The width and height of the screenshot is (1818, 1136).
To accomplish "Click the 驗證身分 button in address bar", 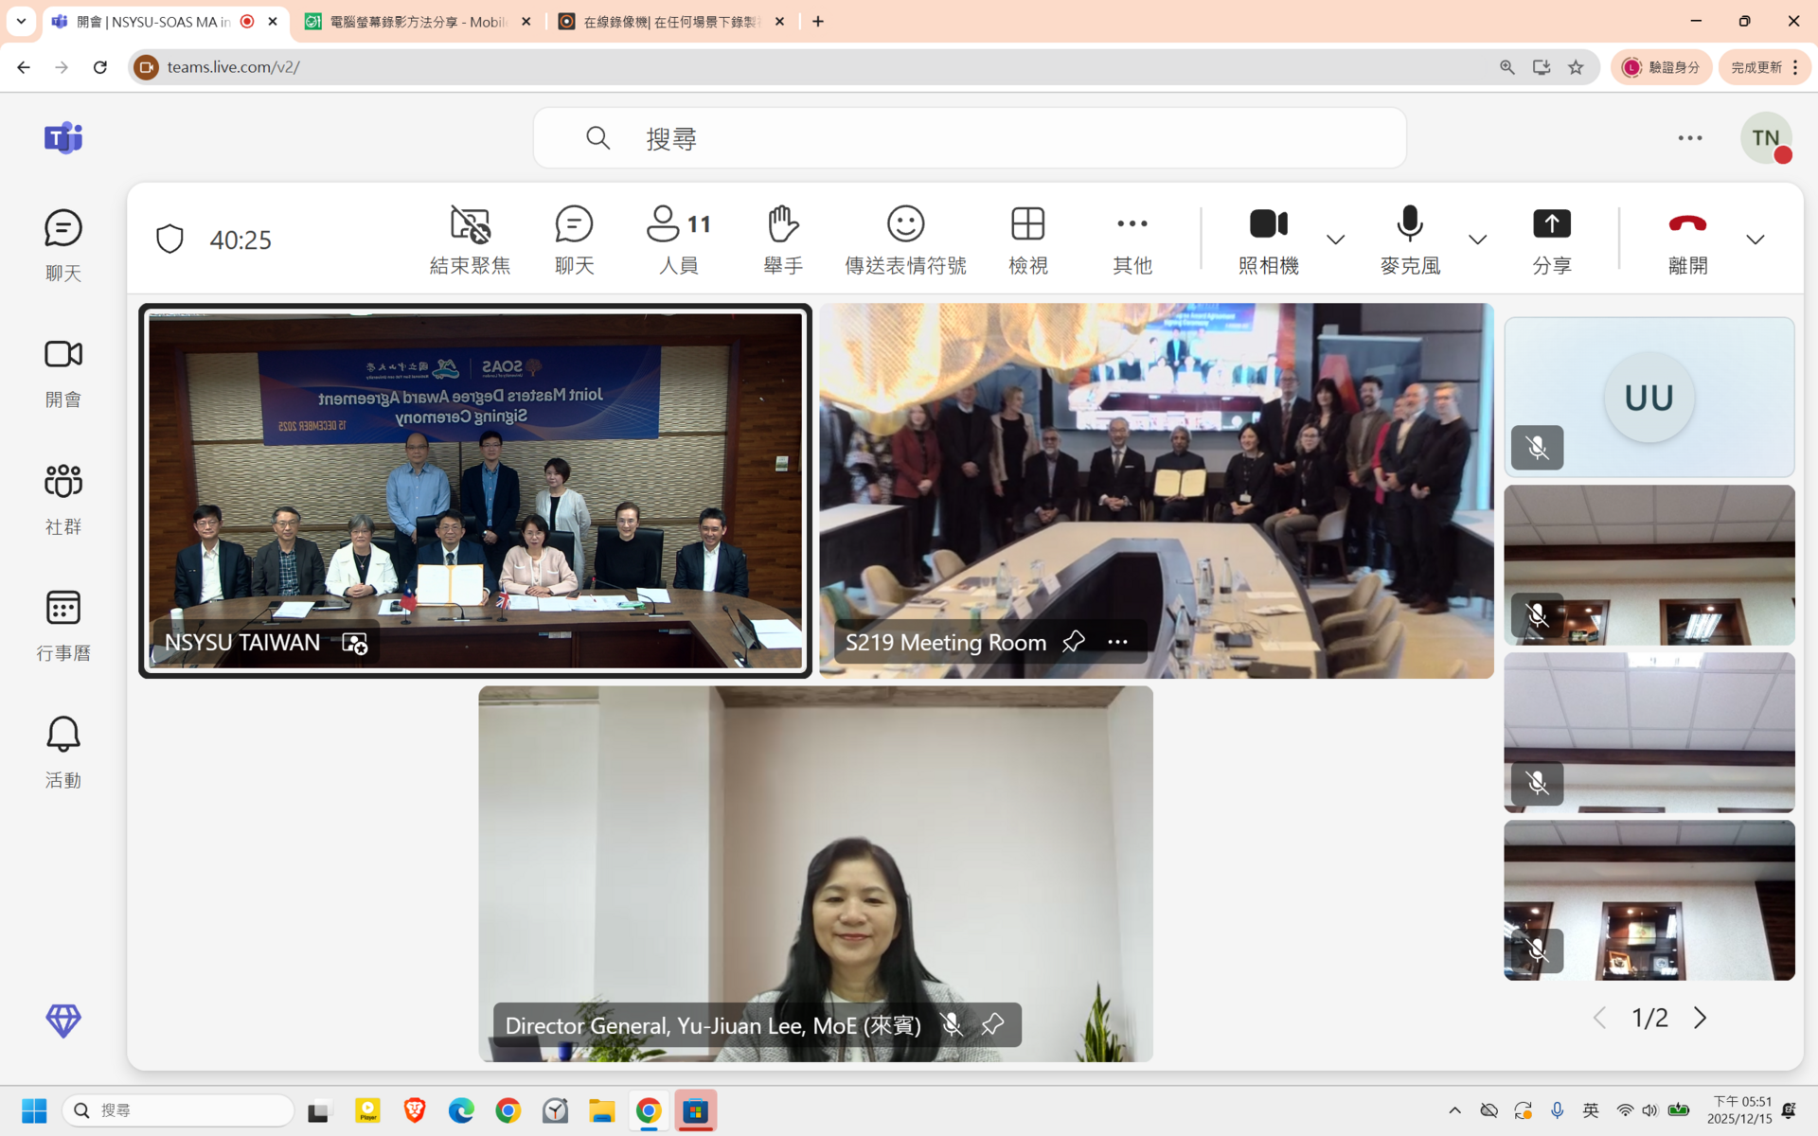I will click(x=1662, y=66).
